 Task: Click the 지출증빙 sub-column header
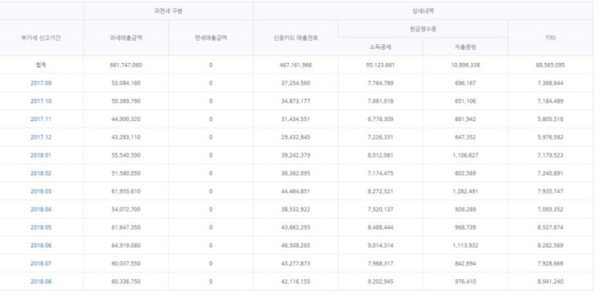(465, 47)
